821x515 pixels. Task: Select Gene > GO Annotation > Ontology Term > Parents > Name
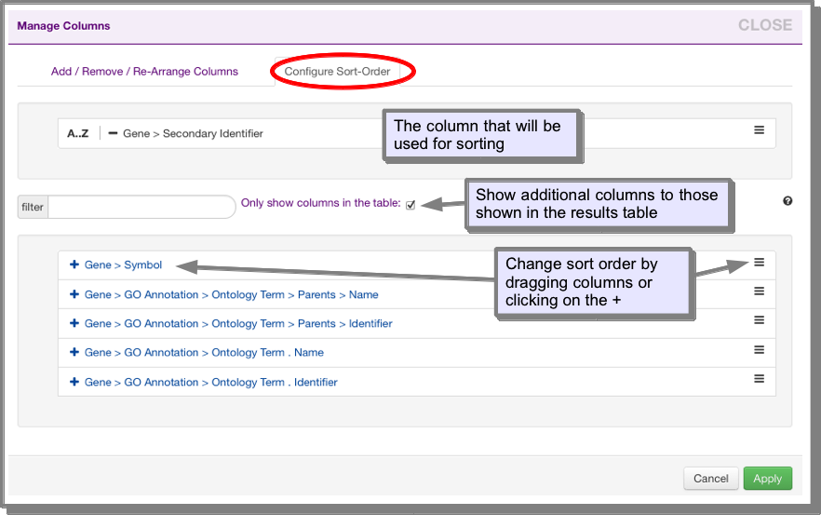[232, 294]
